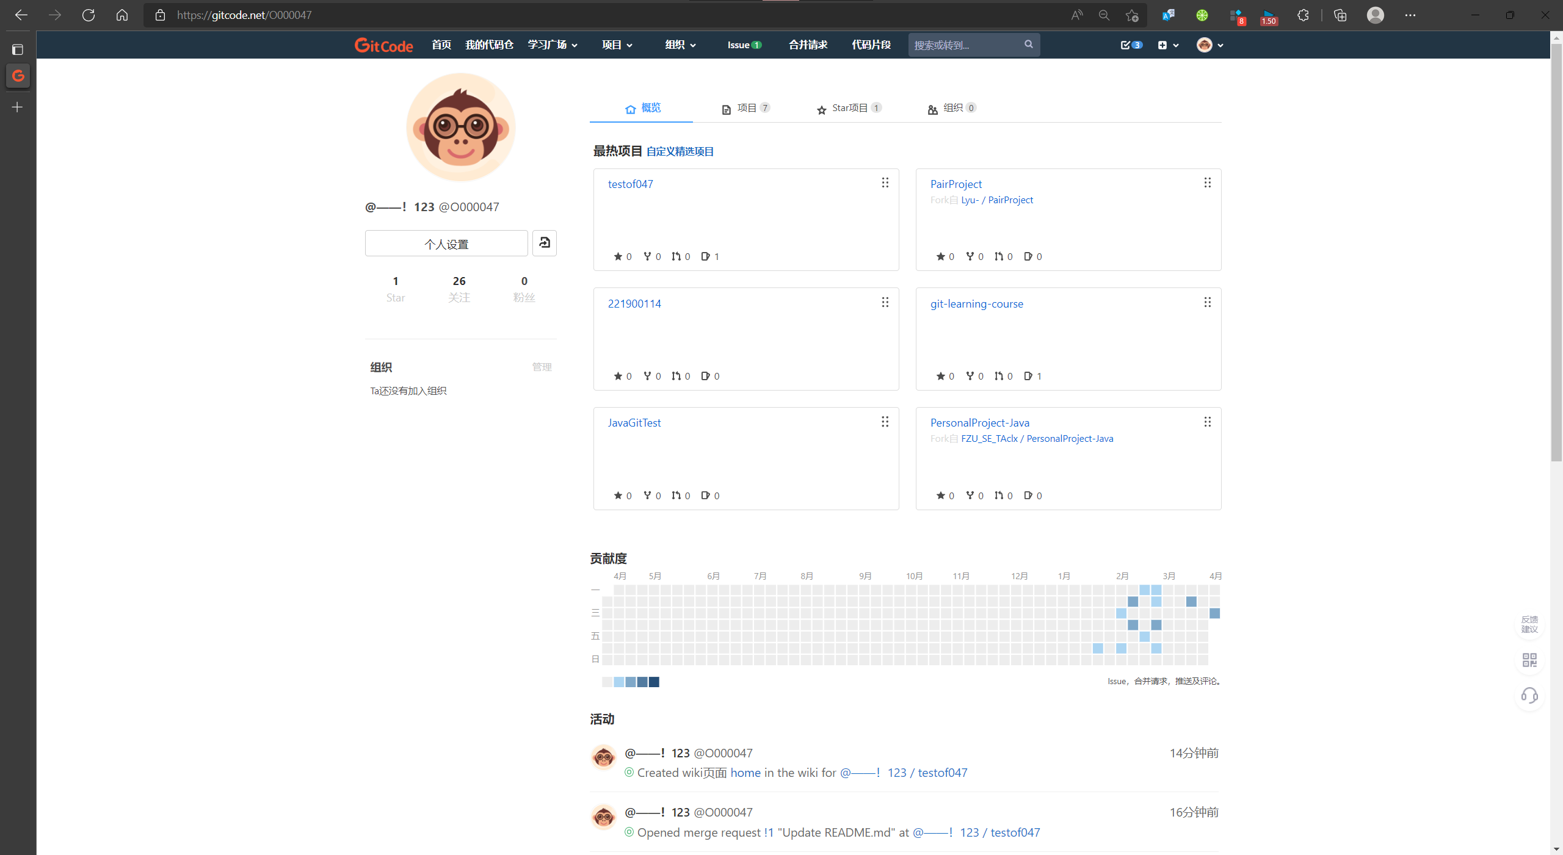Open the 自定义精选项目 link
Image resolution: width=1563 pixels, height=855 pixels.
(x=680, y=151)
